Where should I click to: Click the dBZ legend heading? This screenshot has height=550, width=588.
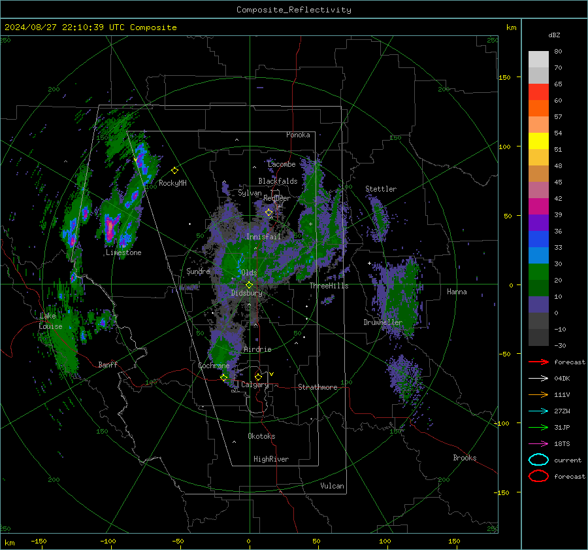pos(554,35)
